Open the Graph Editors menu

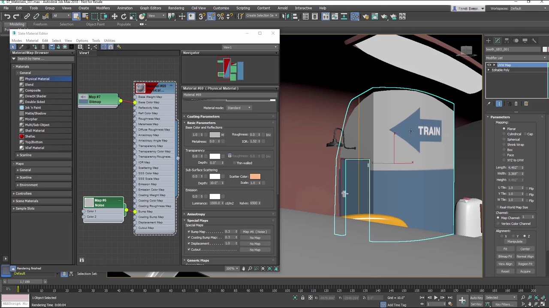[x=151, y=8]
